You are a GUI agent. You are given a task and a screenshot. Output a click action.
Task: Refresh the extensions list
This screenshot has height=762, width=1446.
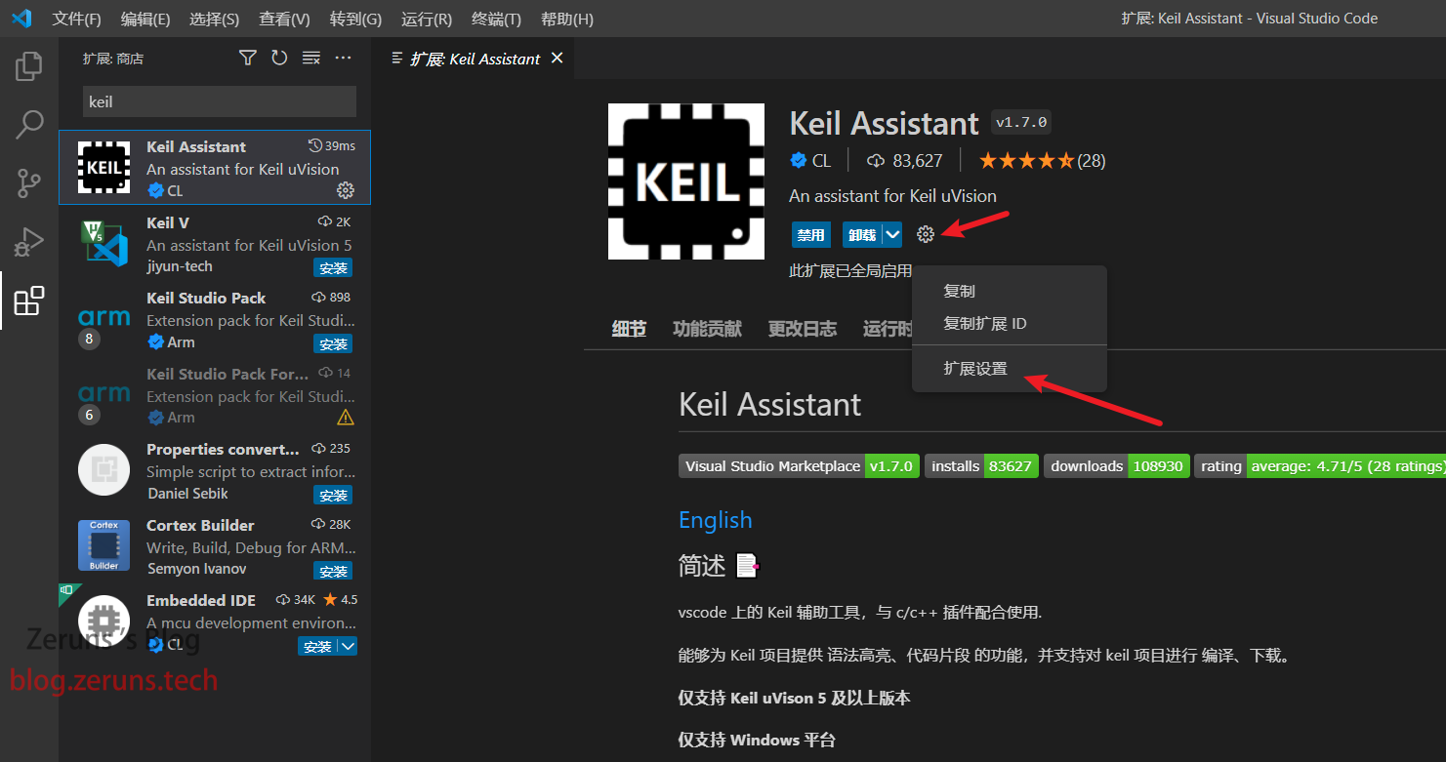click(x=279, y=59)
